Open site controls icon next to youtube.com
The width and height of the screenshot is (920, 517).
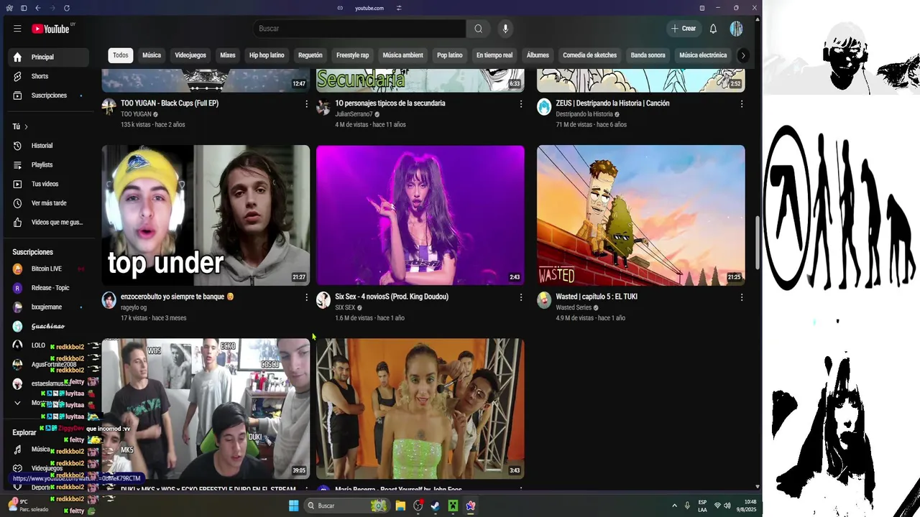point(399,8)
